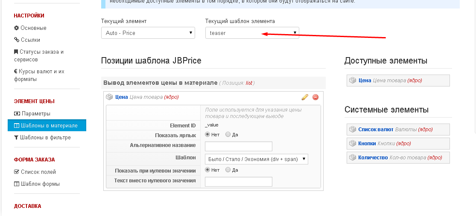
Task: Select 'Да' for Показать при нулевом значении
Action: (228, 170)
